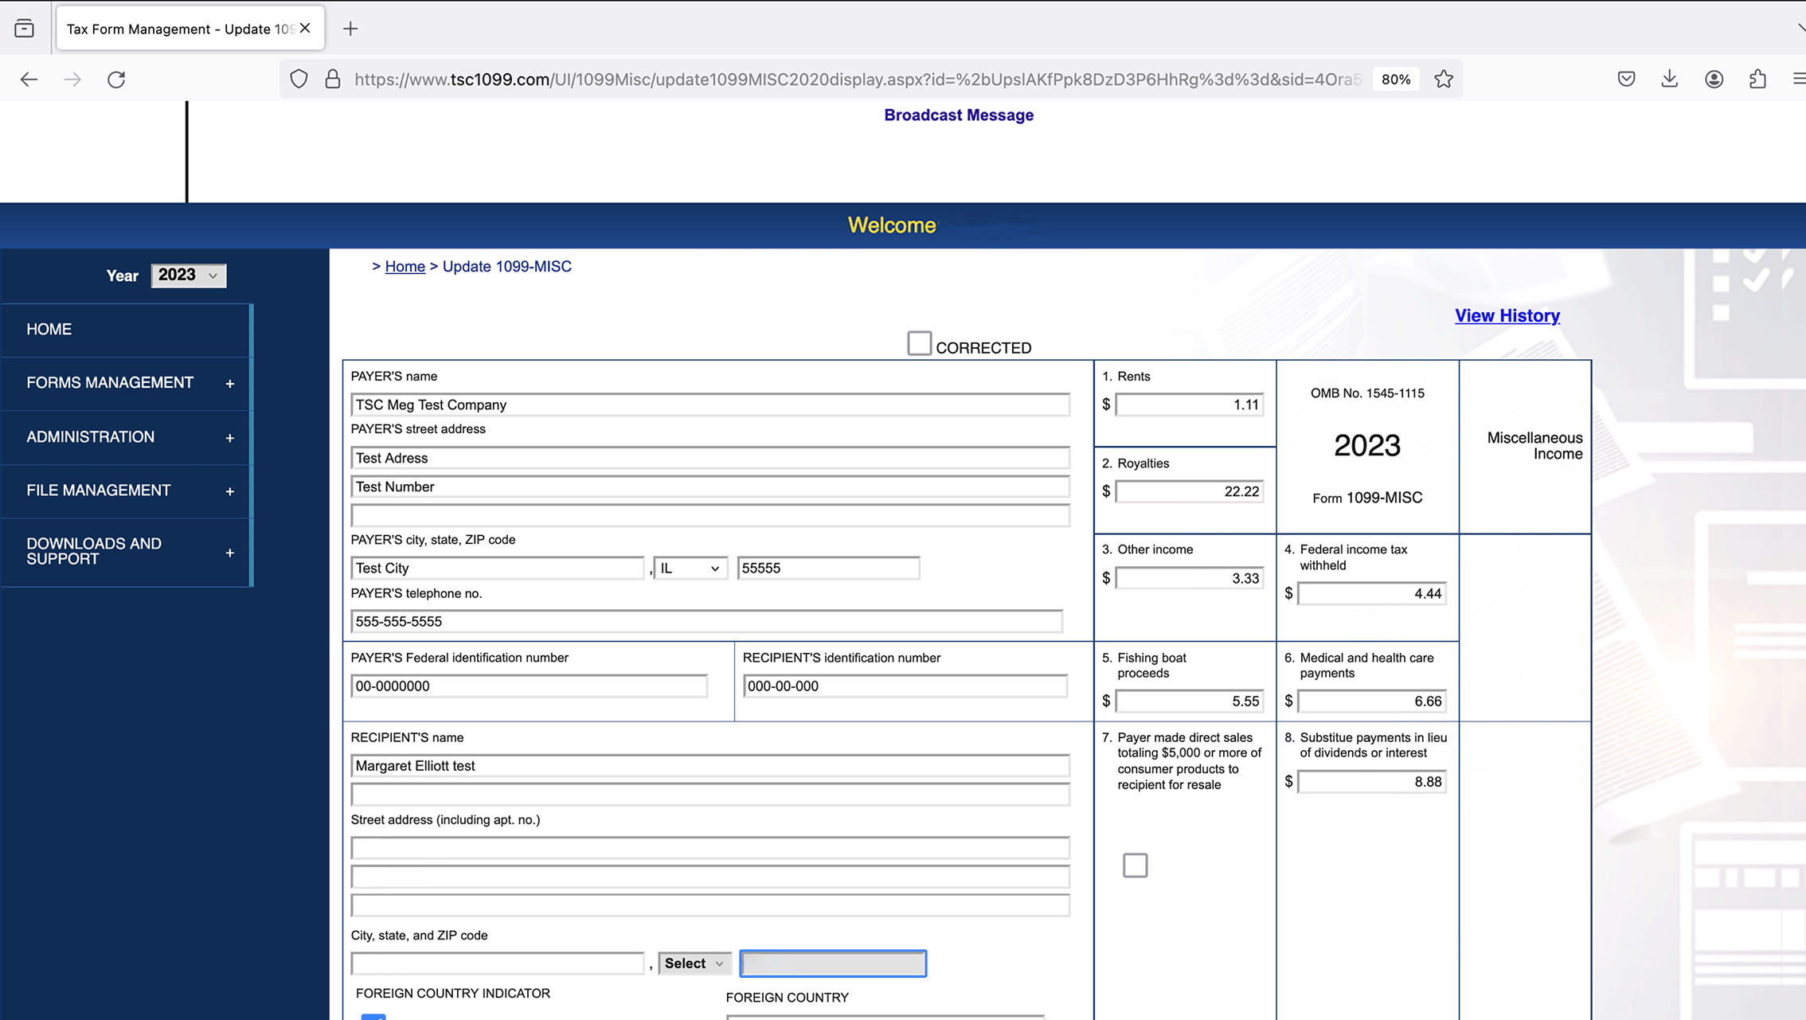
Task: Click the shield tracking protection icon
Action: pyautogui.click(x=299, y=79)
